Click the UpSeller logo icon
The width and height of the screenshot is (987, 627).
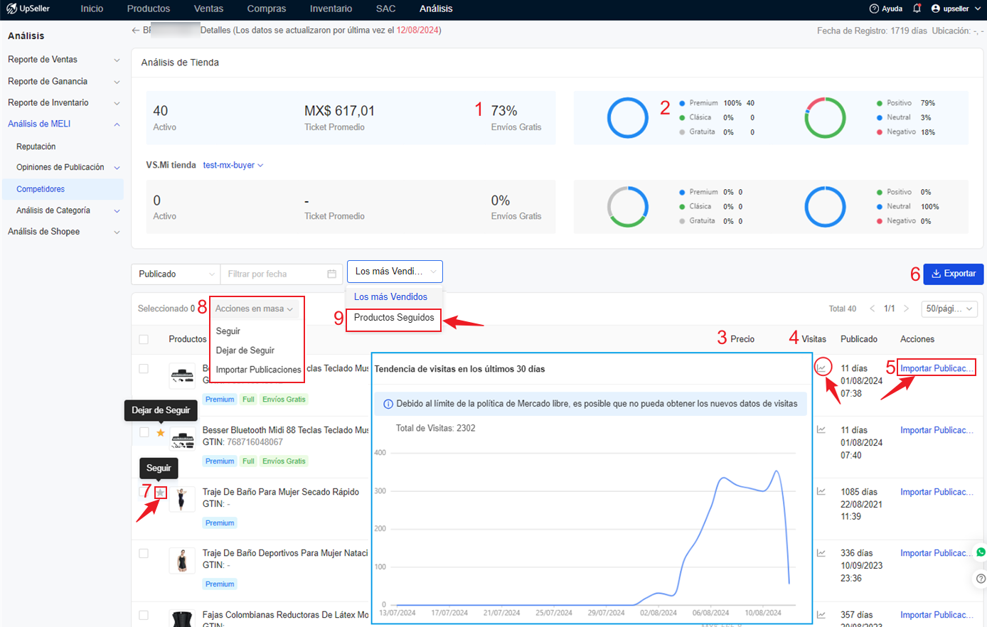click(x=12, y=9)
